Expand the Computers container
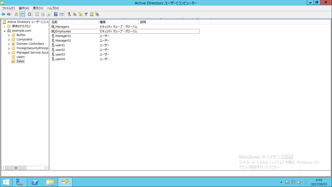 point(9,40)
